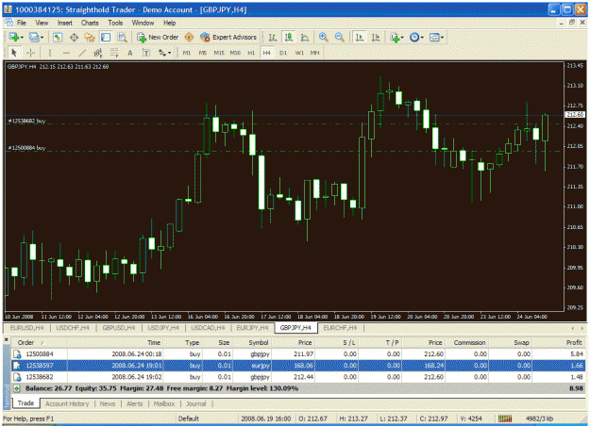This screenshot has height=426, width=590.
Task: Switch to M15 timeframe
Action: click(219, 53)
